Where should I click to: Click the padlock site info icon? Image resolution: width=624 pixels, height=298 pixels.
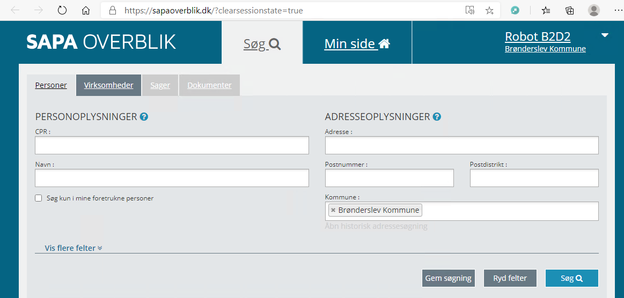[x=113, y=10]
